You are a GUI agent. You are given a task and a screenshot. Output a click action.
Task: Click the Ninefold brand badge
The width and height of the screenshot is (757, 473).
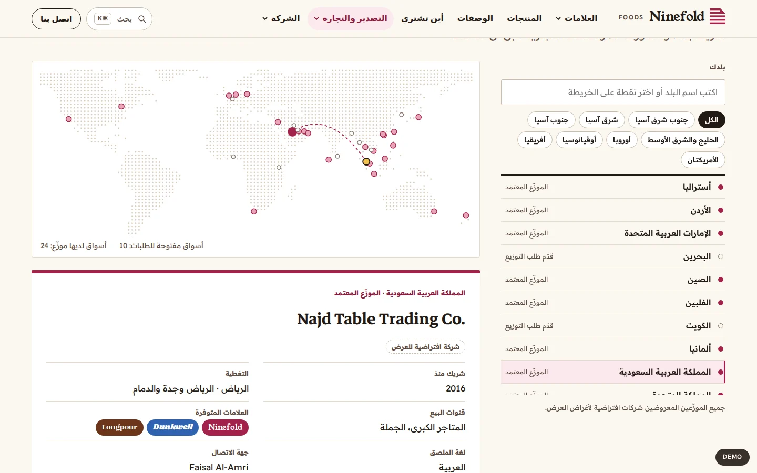pyautogui.click(x=225, y=427)
